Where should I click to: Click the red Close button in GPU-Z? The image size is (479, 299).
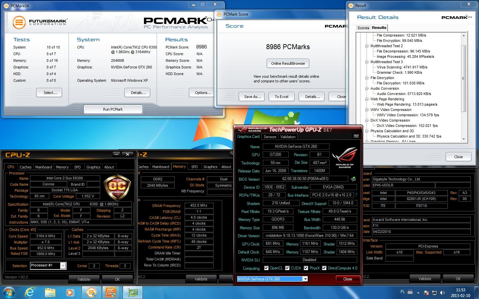click(348, 279)
